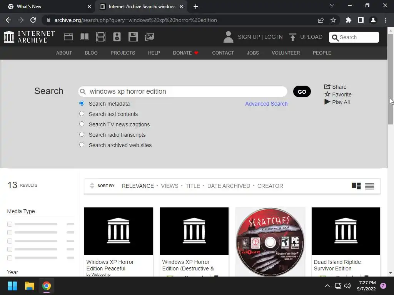Open the Texts book icon
394x295 pixels.
click(x=84, y=37)
